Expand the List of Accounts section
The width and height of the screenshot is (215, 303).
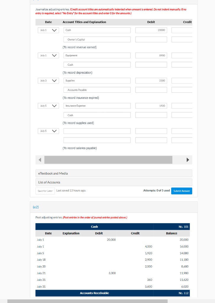pyautogui.click(x=114, y=182)
